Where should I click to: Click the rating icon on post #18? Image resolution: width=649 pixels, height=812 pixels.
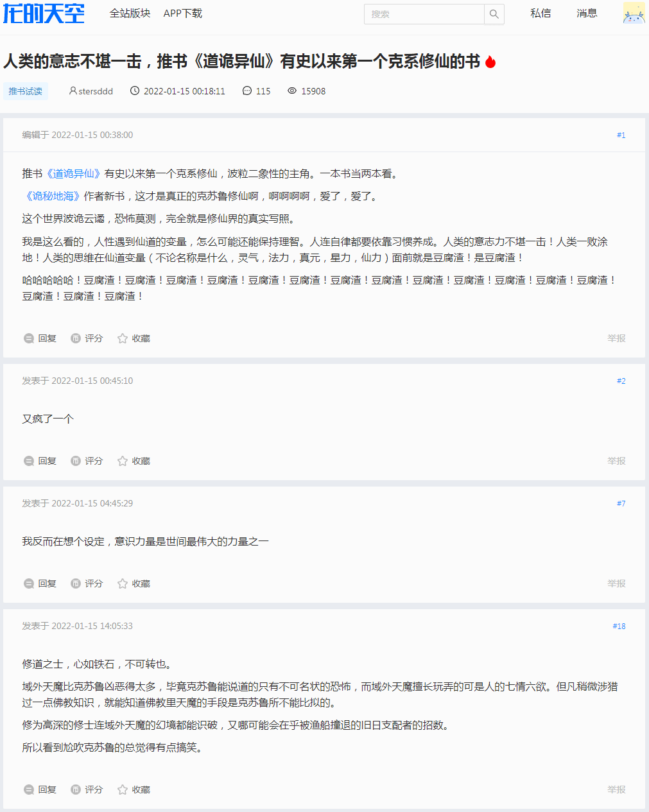point(76,790)
